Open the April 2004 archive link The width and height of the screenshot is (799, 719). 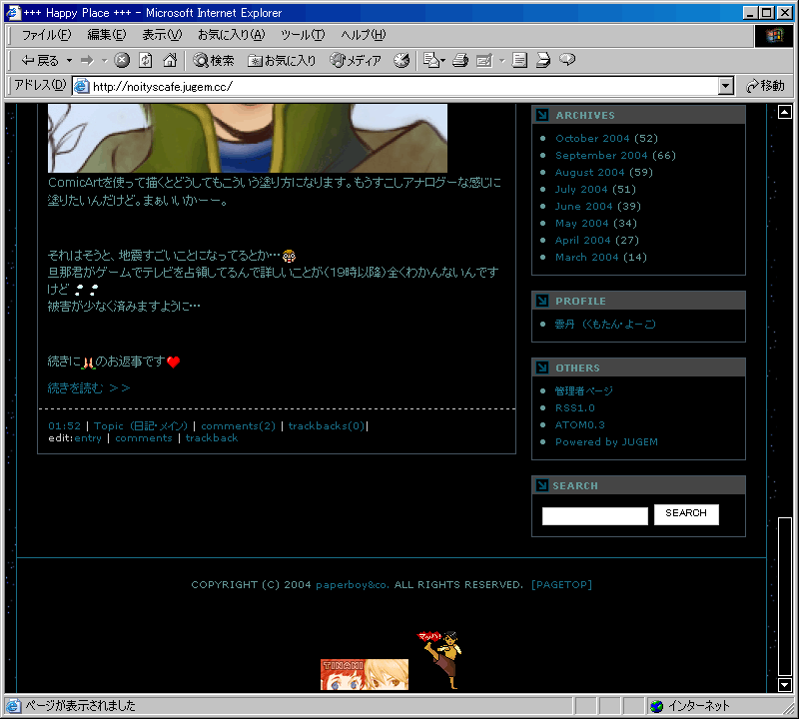click(583, 240)
